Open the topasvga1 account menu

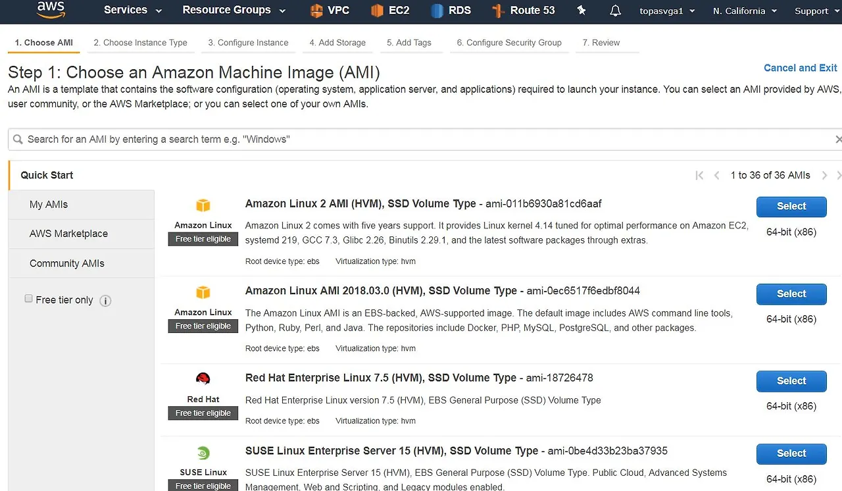(667, 11)
